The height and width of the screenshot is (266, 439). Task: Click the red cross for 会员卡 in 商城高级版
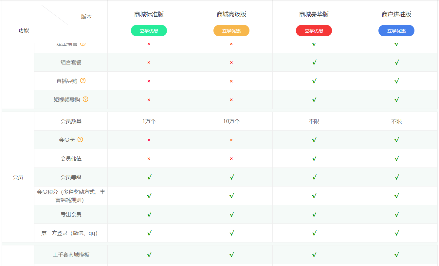[231, 140]
